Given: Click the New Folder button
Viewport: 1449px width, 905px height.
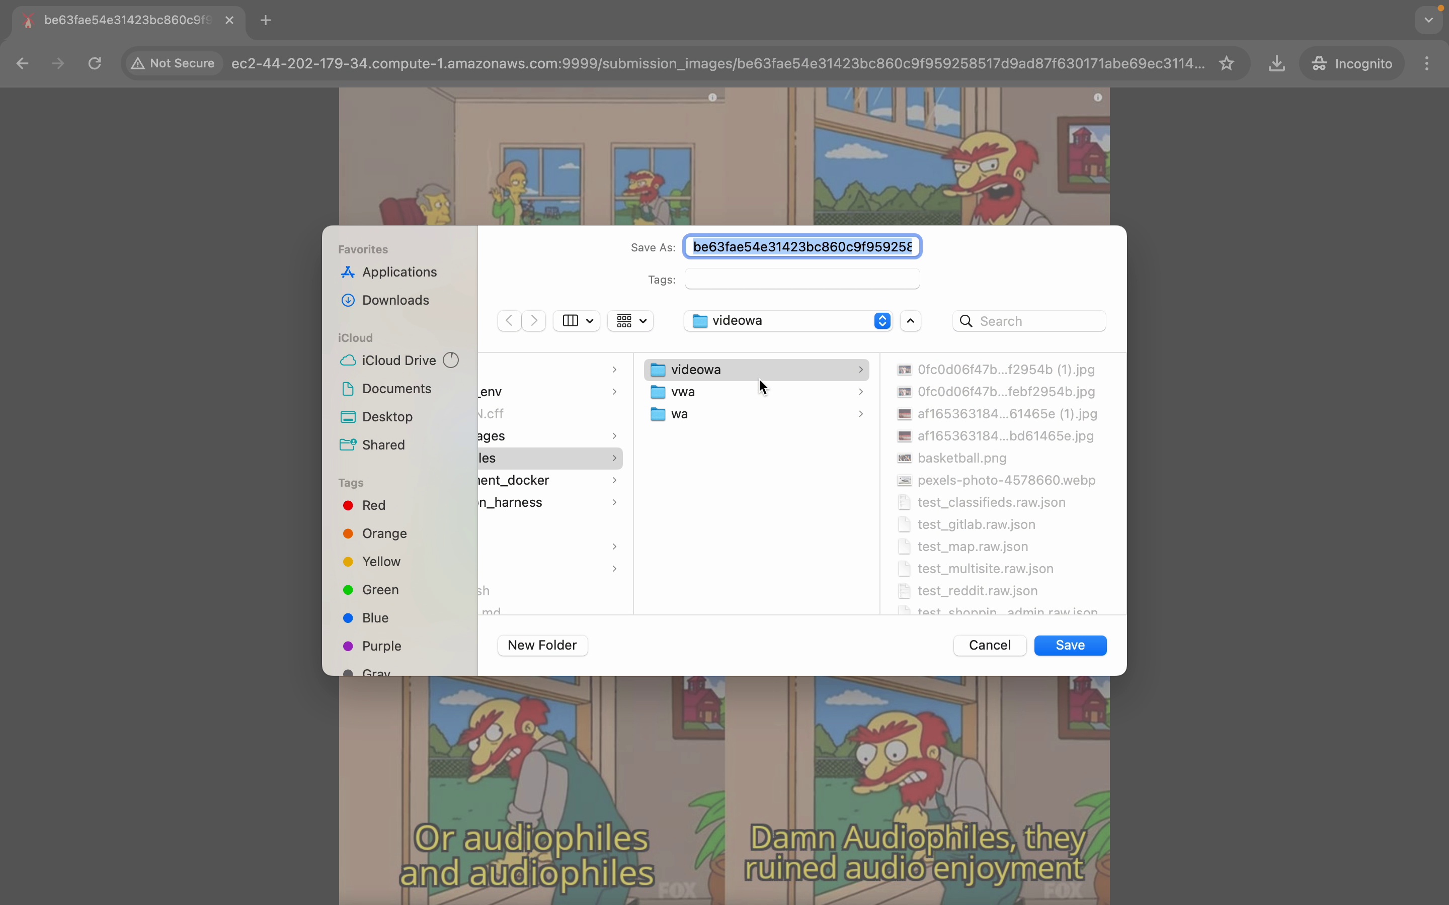Looking at the screenshot, I should 542,645.
